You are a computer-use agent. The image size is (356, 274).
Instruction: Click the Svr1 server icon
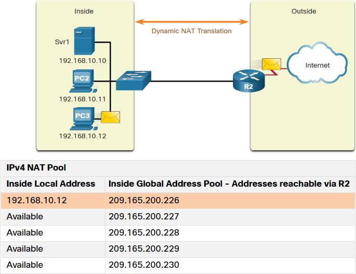pos(84,41)
